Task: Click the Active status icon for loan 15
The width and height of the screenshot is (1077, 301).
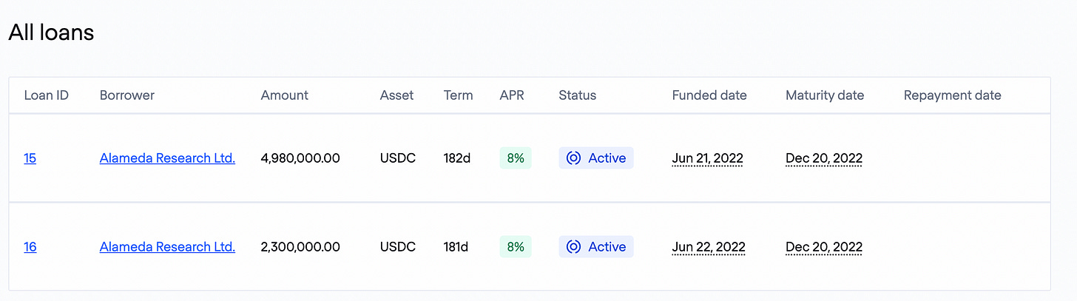Action: click(x=573, y=158)
